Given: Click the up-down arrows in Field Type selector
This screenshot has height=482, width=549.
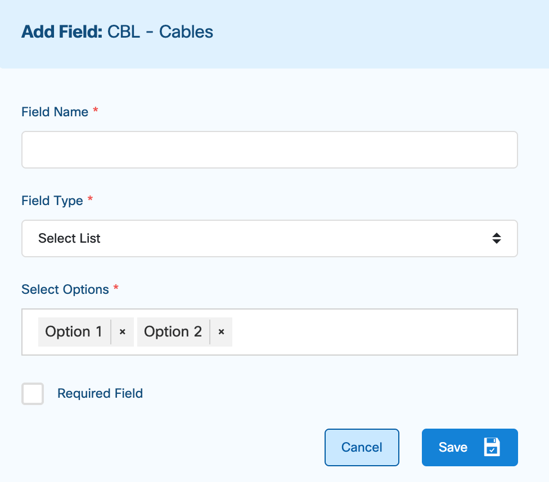Looking at the screenshot, I should coord(497,238).
